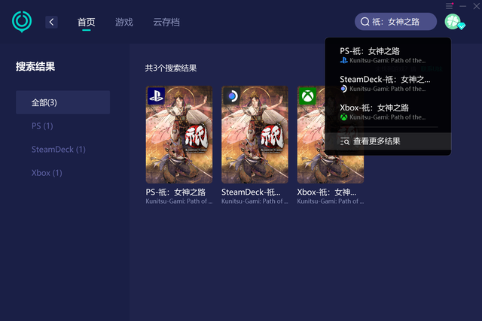The image size is (482, 321).
Task: Filter results by PS (1)
Action: 42,126
